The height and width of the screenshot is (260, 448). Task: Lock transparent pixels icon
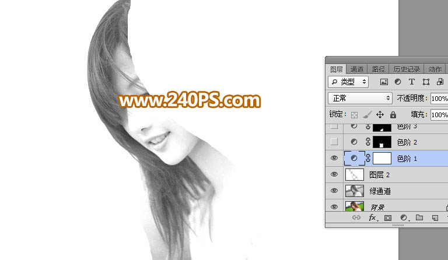354,115
